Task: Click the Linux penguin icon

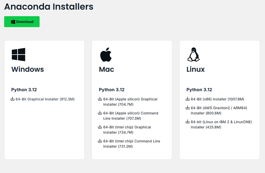Action: (x=193, y=54)
